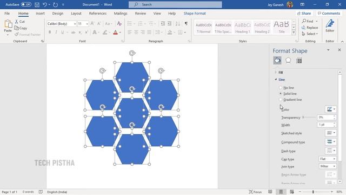Apply Strikethrough formatting

click(x=73, y=32)
